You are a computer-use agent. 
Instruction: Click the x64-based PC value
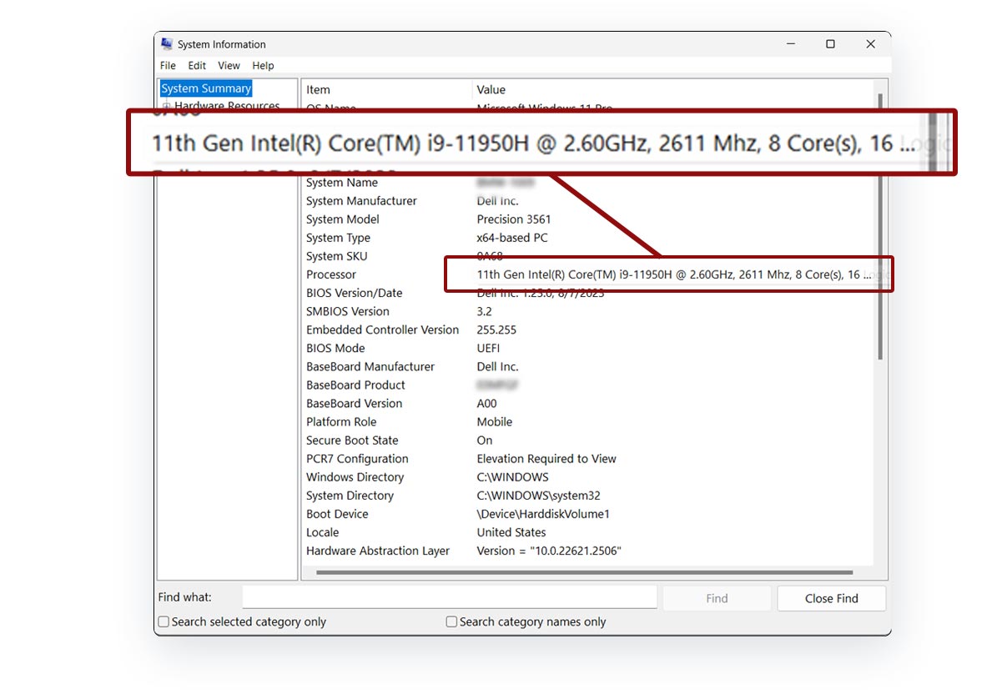click(511, 238)
